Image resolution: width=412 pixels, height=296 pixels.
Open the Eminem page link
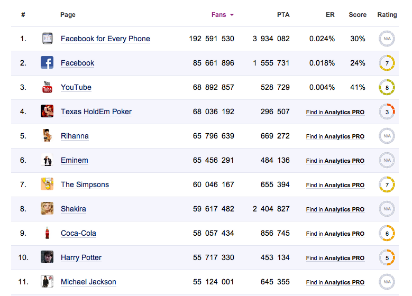tap(74, 160)
